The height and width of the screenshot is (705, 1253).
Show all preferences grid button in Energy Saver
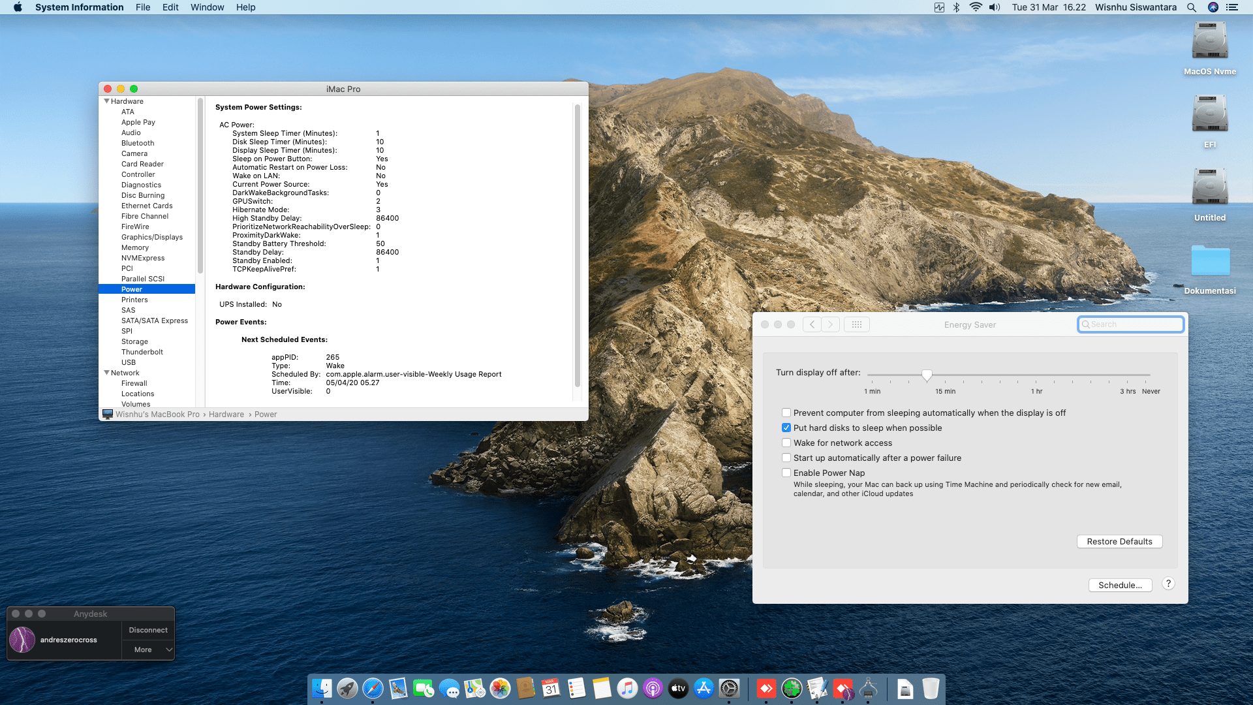(857, 324)
